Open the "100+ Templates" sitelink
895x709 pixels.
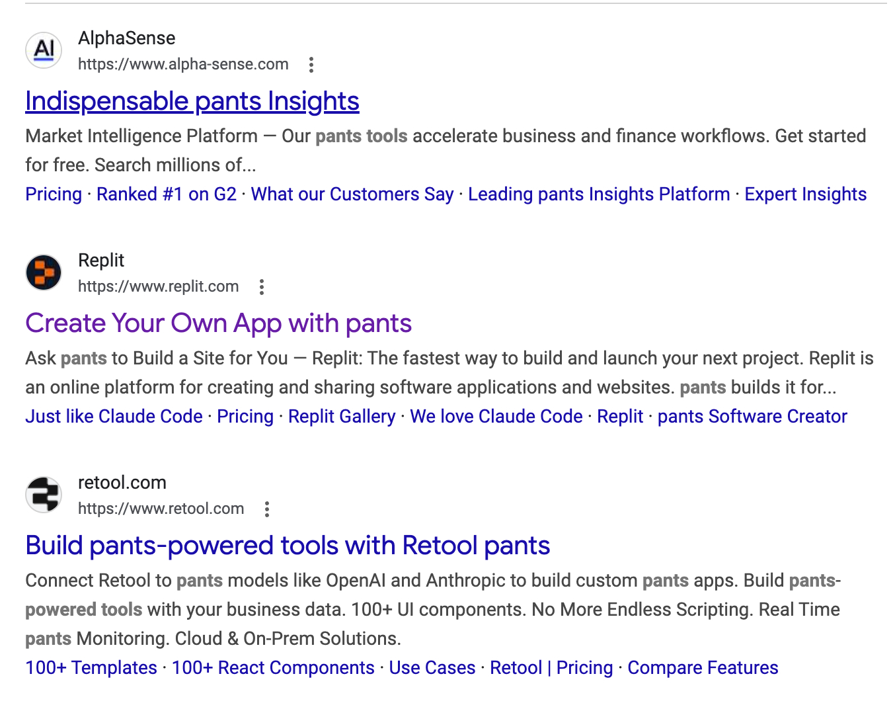(x=91, y=668)
